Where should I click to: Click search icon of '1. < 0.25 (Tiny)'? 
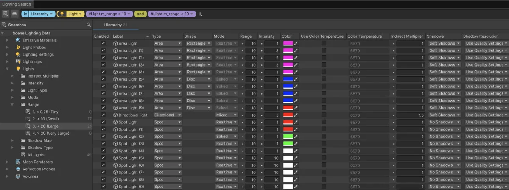click(x=28, y=112)
